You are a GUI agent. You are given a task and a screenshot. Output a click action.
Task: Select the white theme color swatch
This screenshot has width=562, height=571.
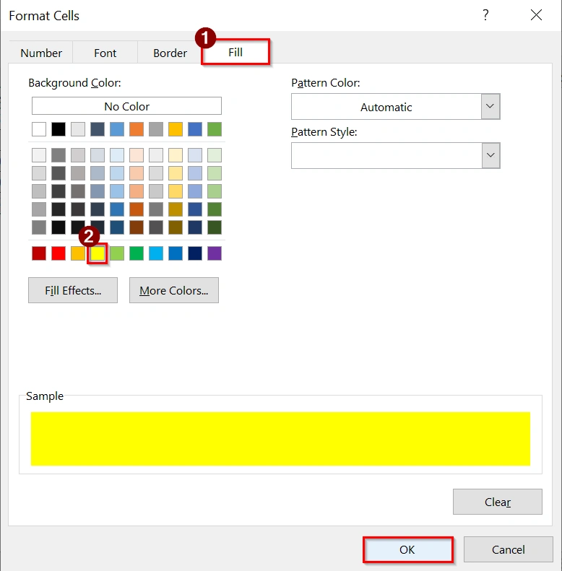(39, 129)
